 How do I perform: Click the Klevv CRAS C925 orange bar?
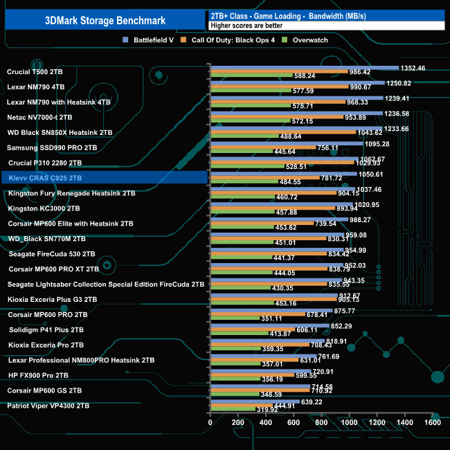(265, 178)
